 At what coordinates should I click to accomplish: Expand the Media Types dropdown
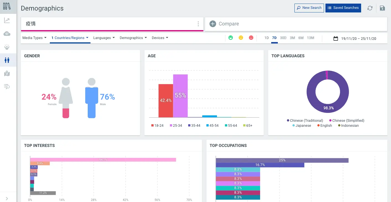(x=34, y=38)
